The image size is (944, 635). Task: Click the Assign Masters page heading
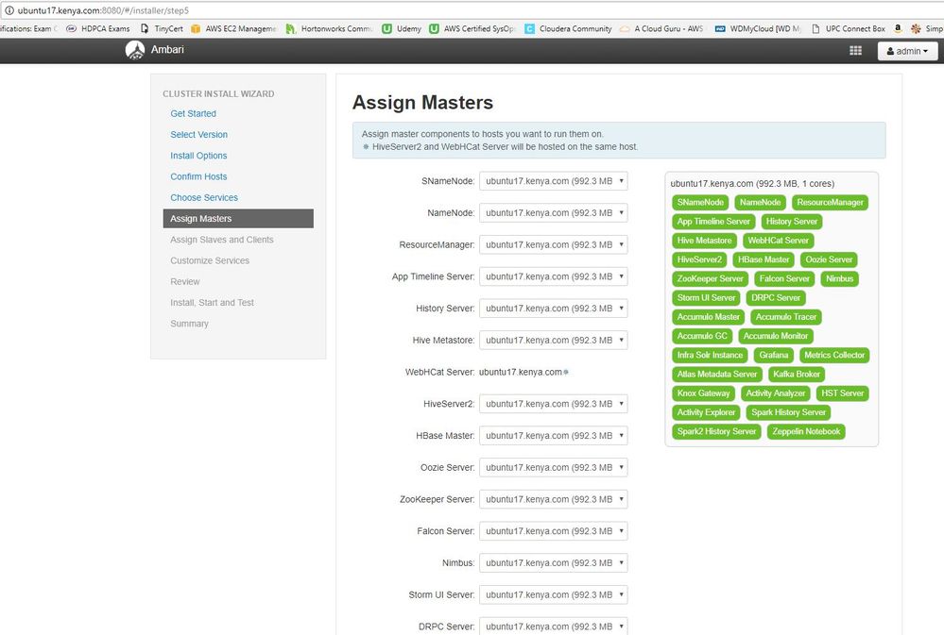[x=422, y=102]
